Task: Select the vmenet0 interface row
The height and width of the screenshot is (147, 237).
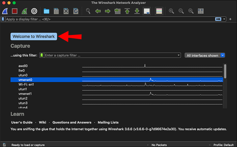Action: [117, 80]
